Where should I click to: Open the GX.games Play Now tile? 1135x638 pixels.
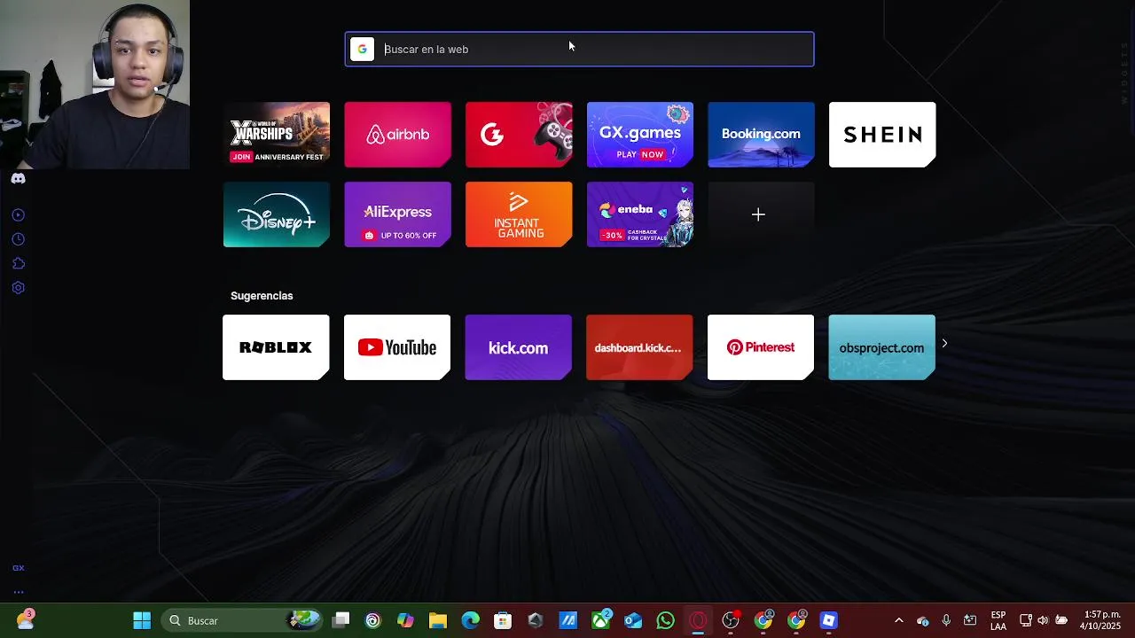[639, 134]
